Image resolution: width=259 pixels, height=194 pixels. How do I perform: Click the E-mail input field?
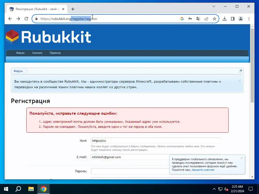tap(130, 157)
